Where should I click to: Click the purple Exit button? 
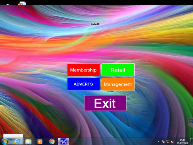(x=105, y=103)
